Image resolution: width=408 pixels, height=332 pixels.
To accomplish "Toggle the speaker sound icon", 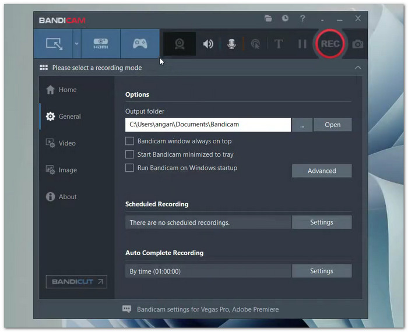I will pyautogui.click(x=208, y=44).
